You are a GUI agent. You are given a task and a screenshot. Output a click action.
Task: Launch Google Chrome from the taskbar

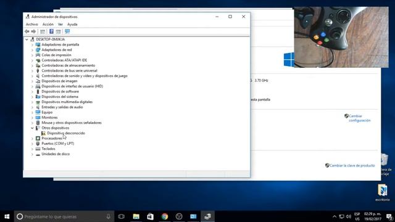[165, 216]
